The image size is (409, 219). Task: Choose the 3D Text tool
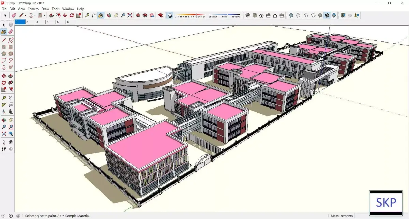[x=11, y=111]
